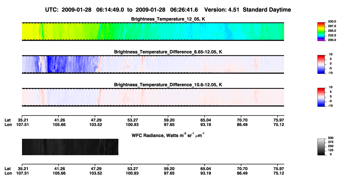Viewport: 349px width, 179px height.
Task: Click the 'WFC Radiance, Watts' panel title
Action: (x=168, y=135)
